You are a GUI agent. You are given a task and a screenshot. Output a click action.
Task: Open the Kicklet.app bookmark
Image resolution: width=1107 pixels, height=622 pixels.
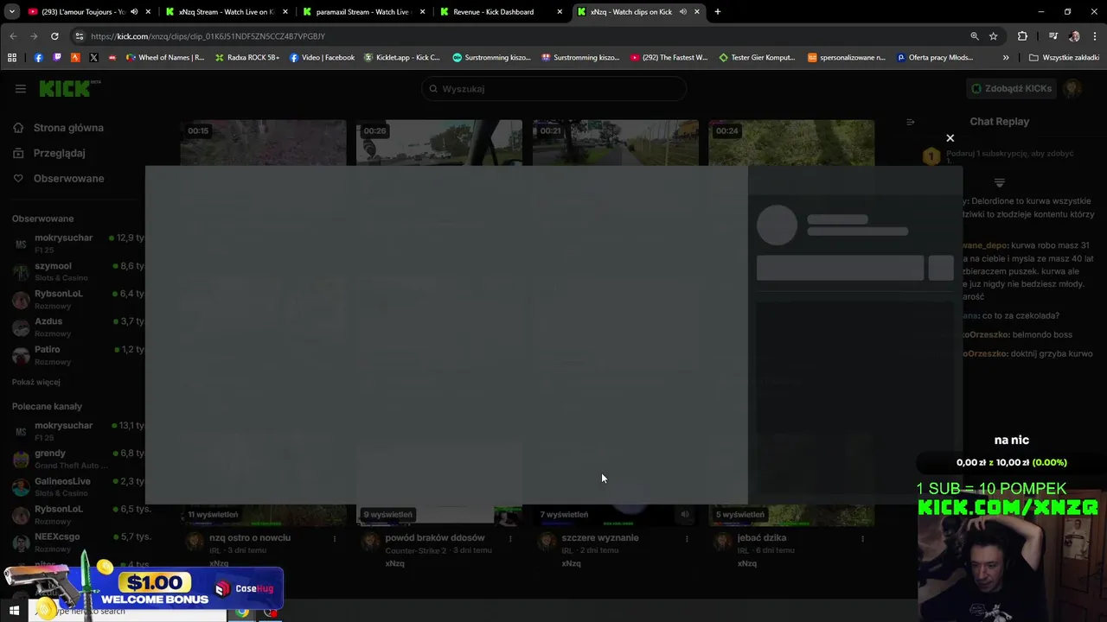coord(402,58)
